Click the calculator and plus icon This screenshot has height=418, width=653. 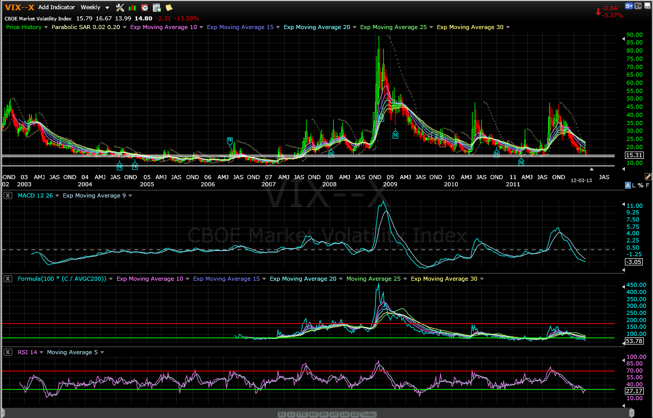tap(157, 8)
